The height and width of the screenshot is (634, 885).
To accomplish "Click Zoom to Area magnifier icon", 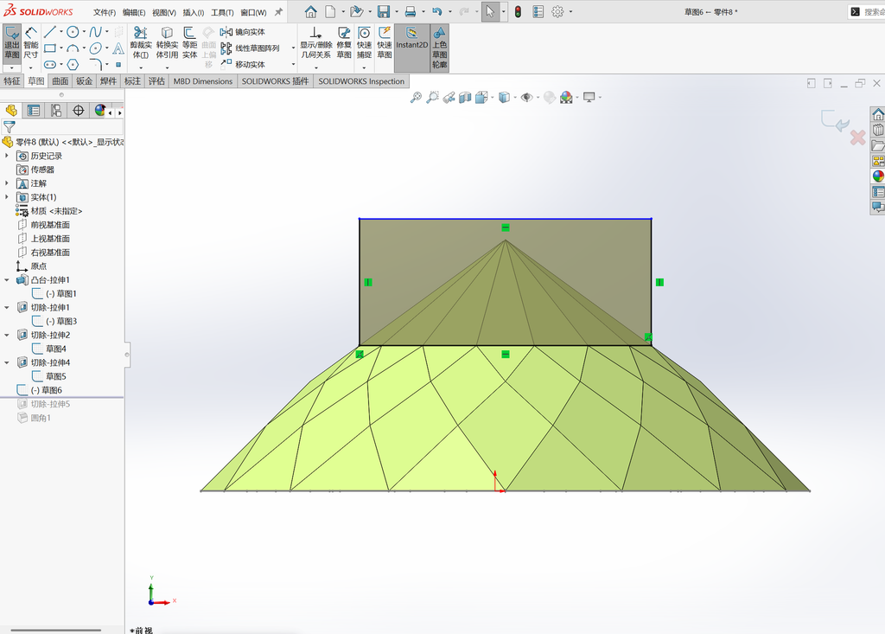I will point(432,97).
